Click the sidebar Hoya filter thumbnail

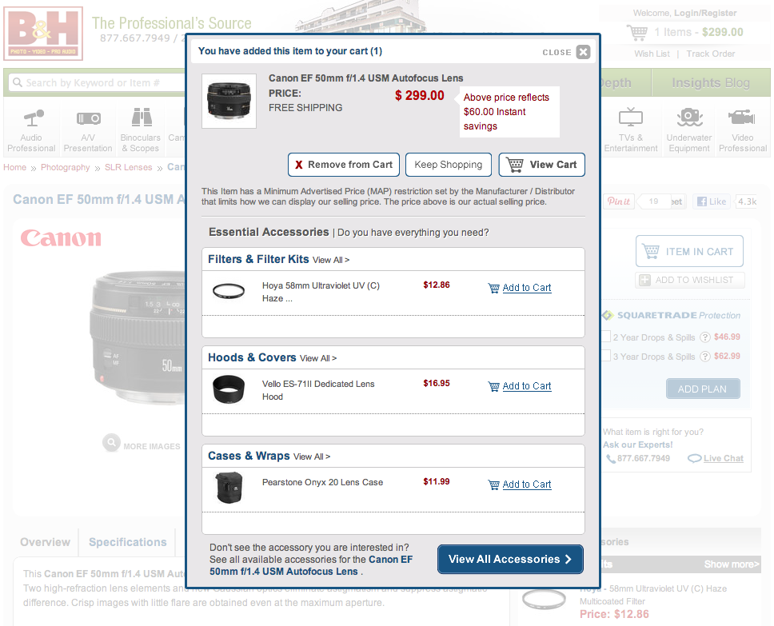tap(544, 600)
